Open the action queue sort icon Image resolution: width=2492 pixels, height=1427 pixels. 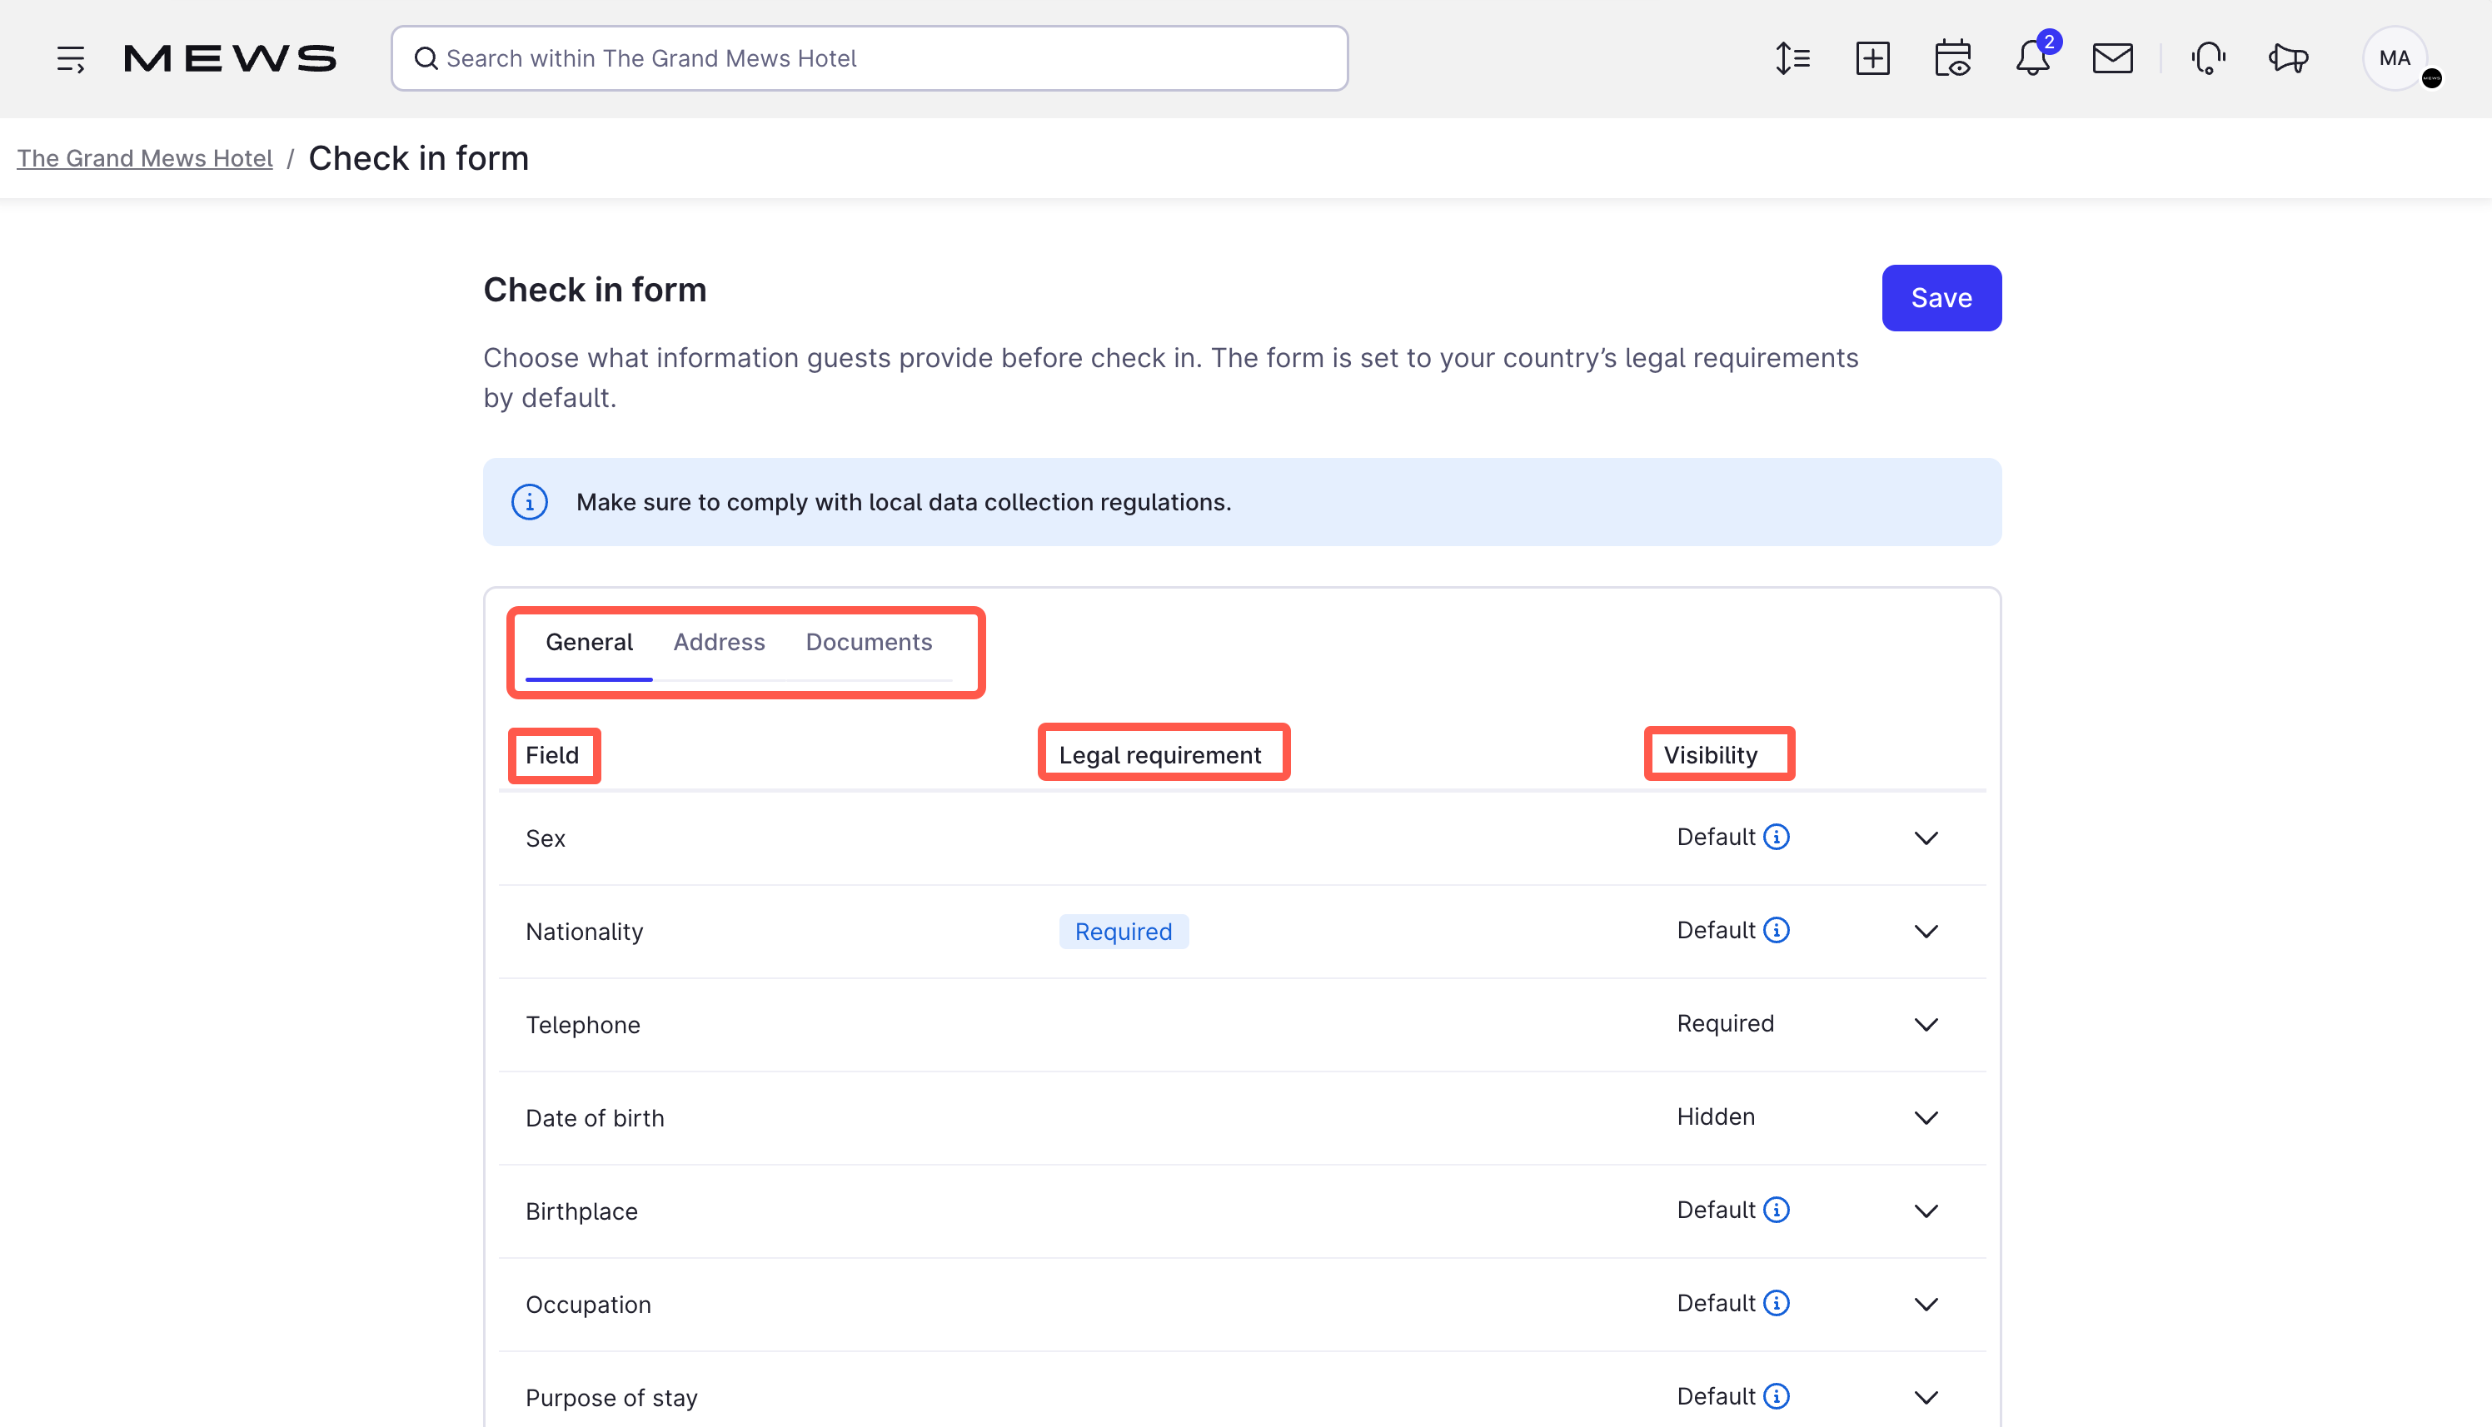pos(1792,57)
